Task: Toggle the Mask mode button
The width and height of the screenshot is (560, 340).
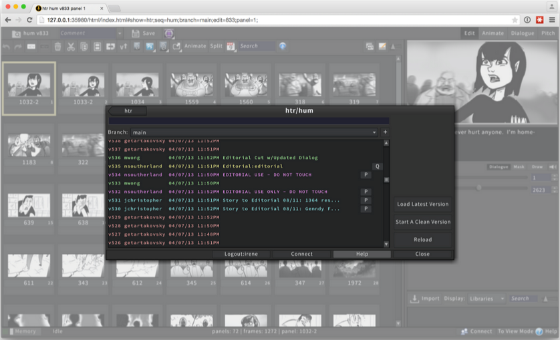Action: click(x=519, y=166)
